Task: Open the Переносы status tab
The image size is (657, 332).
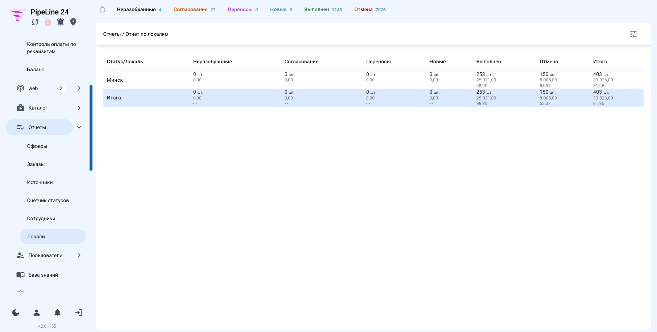Action: 243,10
